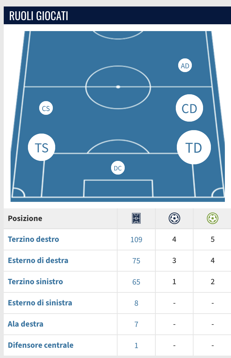Click the pitch icon matches column header
The width and height of the screenshot is (231, 358).
tap(136, 218)
